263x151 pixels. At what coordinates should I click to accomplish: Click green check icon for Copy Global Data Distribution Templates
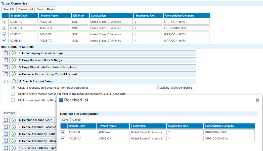tap(14, 67)
